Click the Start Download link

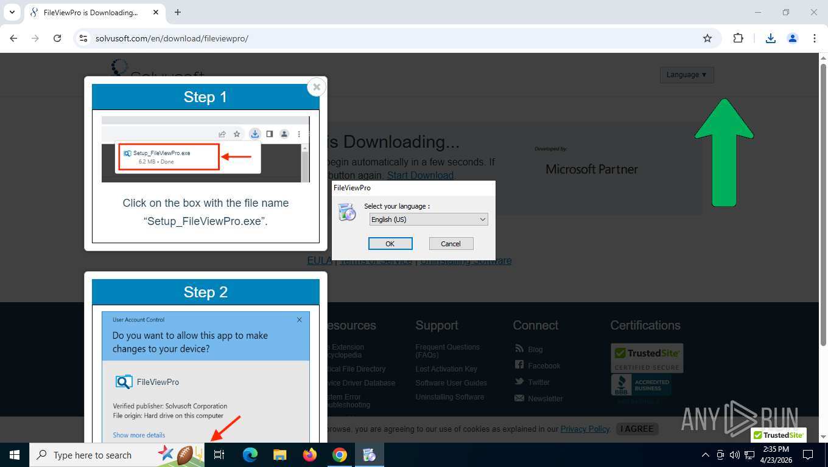[420, 175]
